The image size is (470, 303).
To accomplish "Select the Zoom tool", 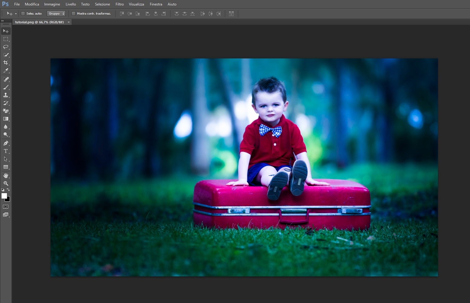I will point(6,183).
